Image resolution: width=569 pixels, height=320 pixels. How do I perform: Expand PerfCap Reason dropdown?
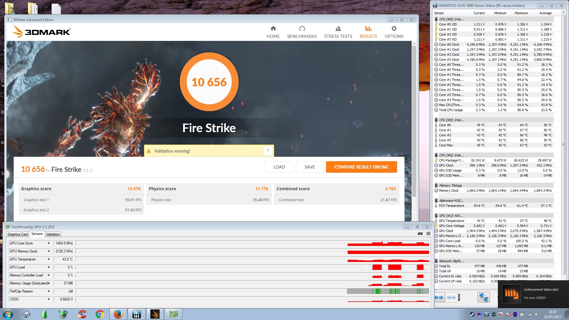(49, 291)
